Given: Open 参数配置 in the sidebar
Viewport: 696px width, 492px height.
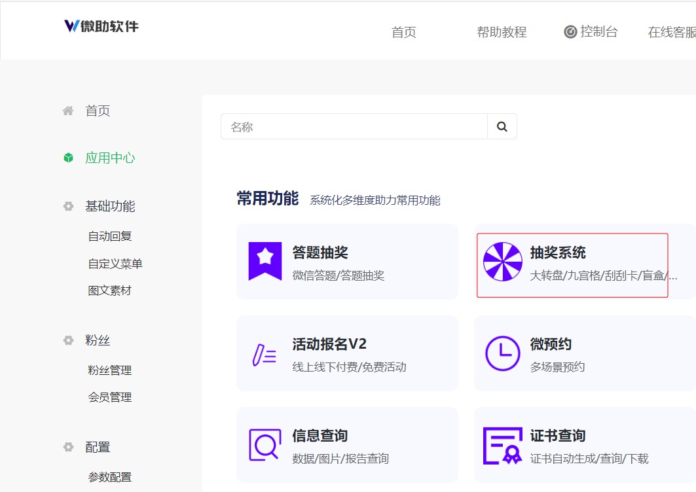Looking at the screenshot, I should pyautogui.click(x=109, y=477).
